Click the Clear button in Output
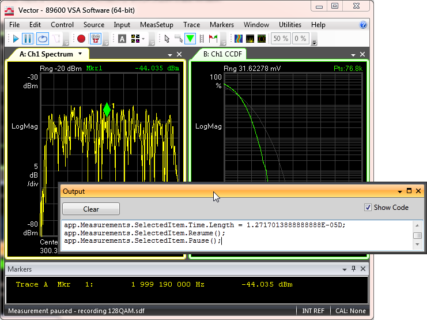427x320 pixels. coord(90,209)
